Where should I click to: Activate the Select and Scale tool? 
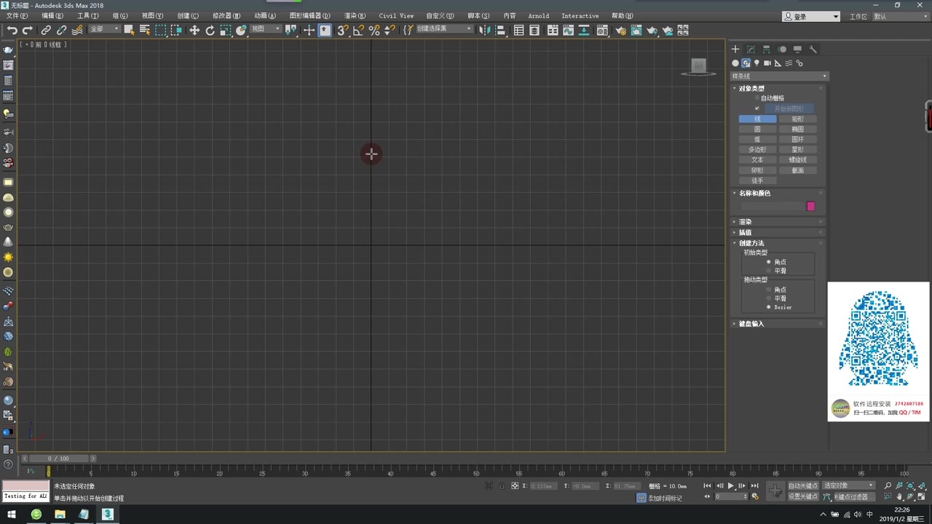click(226, 30)
